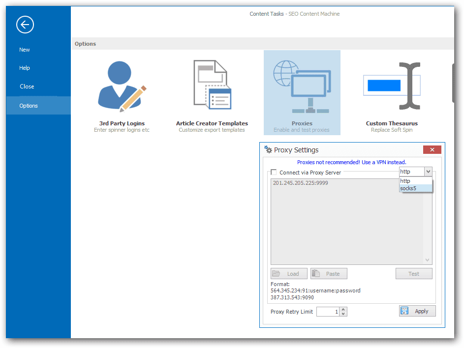Increase the Proxy Retry Limit value
The image size is (464, 348).
click(x=343, y=309)
